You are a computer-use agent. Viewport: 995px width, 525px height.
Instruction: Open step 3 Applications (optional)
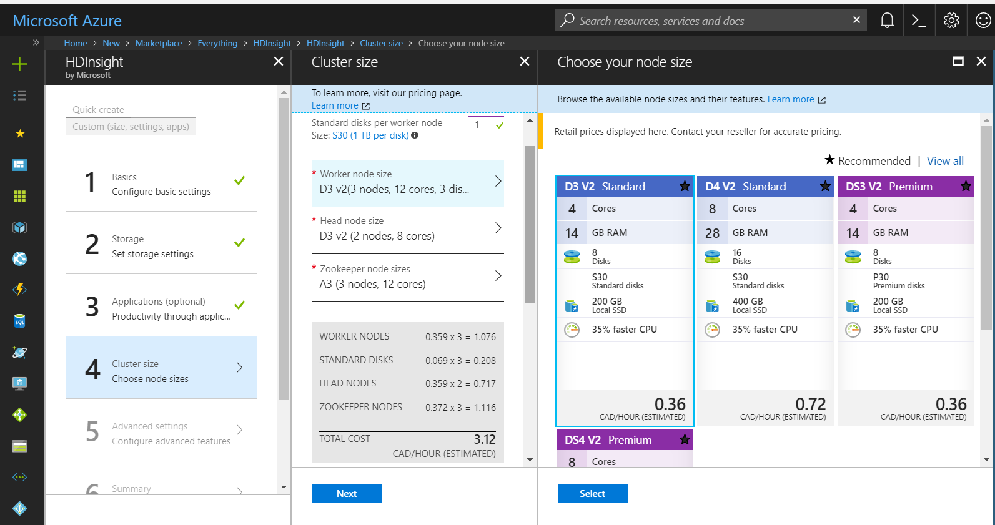click(x=161, y=305)
